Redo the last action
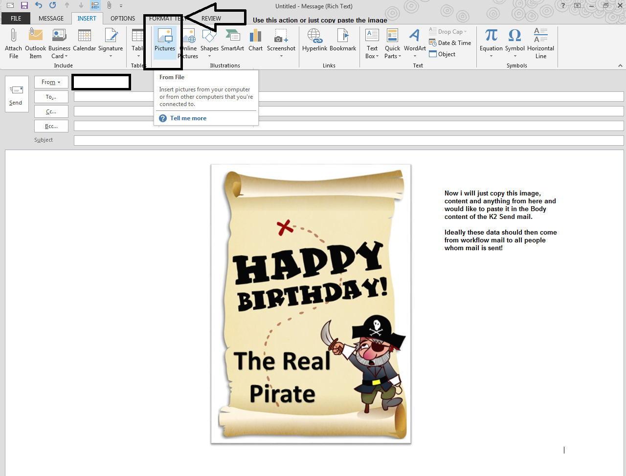 click(53, 6)
